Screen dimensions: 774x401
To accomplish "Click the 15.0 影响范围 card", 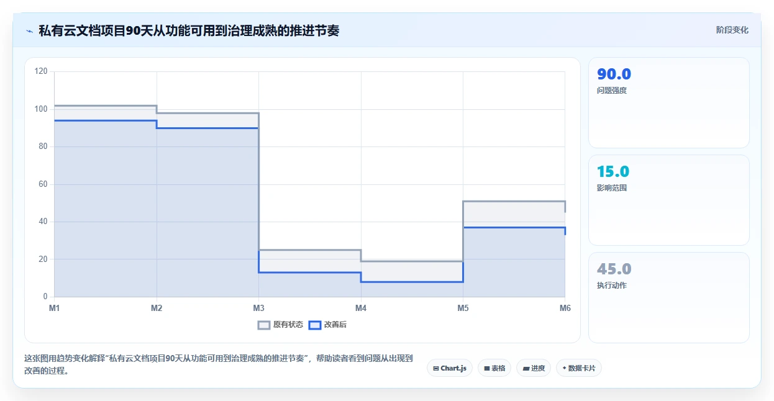I will pyautogui.click(x=669, y=200).
